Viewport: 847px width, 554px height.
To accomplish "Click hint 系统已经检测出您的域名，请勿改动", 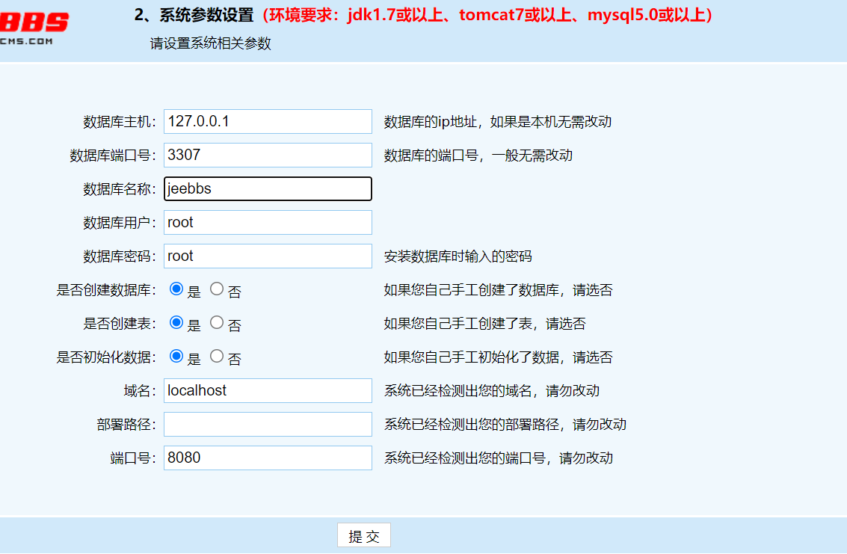I will point(492,390).
